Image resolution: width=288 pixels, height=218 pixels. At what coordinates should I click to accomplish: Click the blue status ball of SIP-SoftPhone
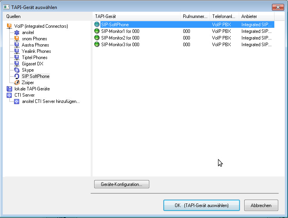click(x=97, y=25)
